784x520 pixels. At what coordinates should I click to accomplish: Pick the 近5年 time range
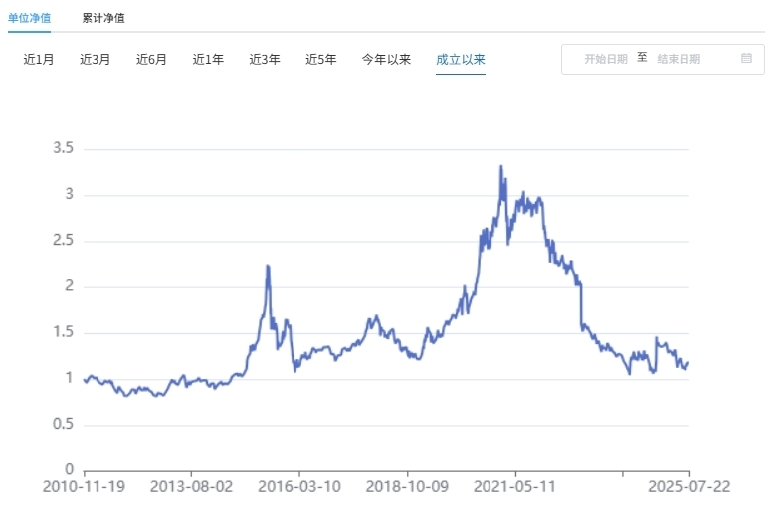point(321,60)
